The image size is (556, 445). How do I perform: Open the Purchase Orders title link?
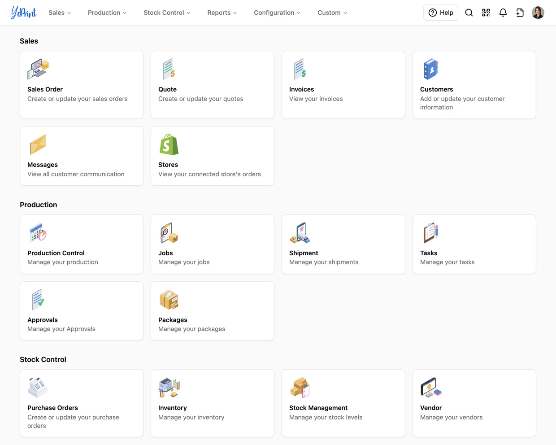pos(52,408)
